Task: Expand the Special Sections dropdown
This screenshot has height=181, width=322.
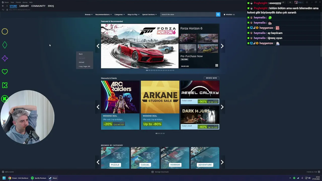Action: (x=149, y=14)
